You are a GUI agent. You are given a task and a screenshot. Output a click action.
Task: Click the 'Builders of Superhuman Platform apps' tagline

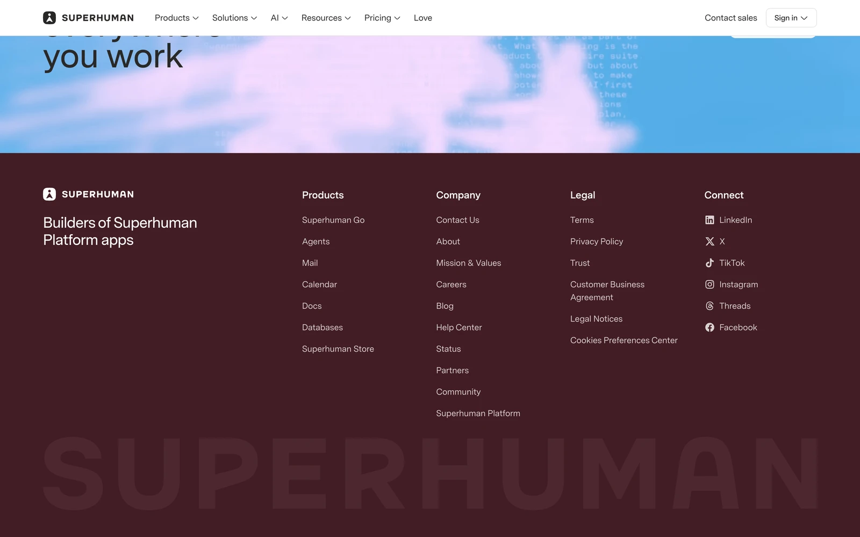[x=120, y=231]
